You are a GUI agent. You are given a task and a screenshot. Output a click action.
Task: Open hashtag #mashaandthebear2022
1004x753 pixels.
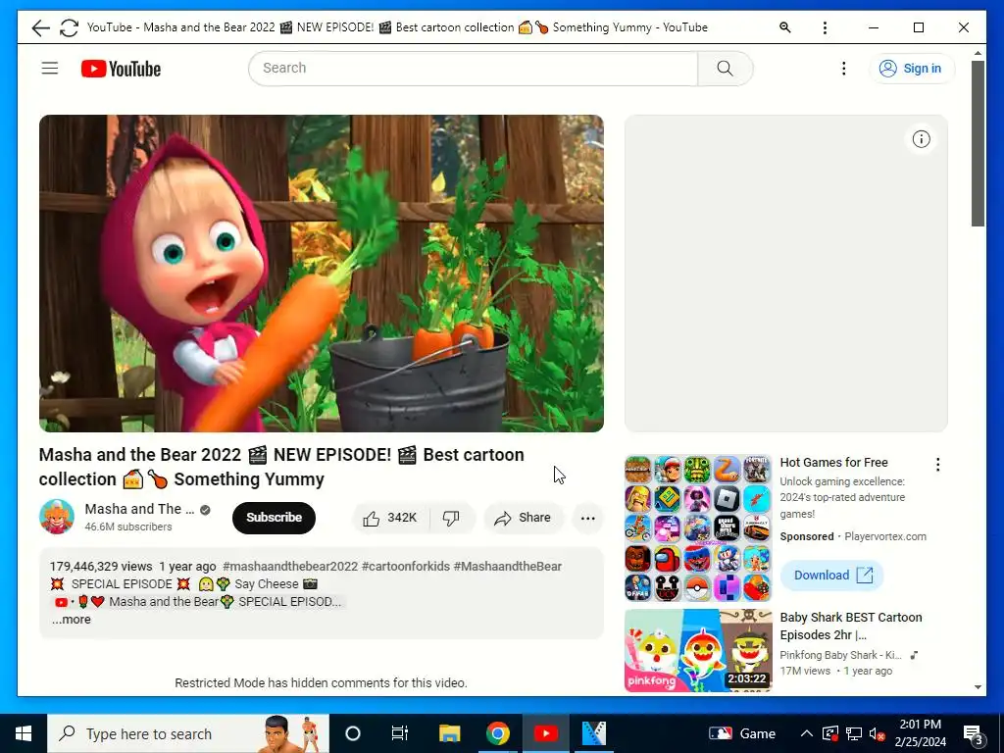tap(290, 567)
